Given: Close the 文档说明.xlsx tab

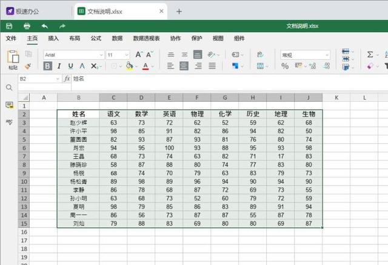Looking at the screenshot, I should 161,11.
